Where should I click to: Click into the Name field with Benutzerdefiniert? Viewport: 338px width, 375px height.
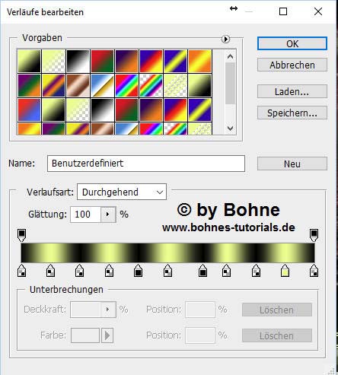click(146, 164)
